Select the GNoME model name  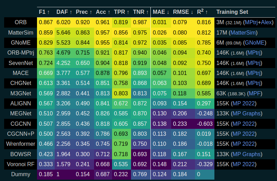point(21,43)
